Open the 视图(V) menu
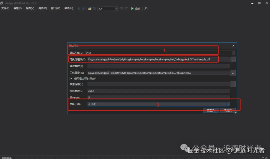 click(x=30, y=8)
